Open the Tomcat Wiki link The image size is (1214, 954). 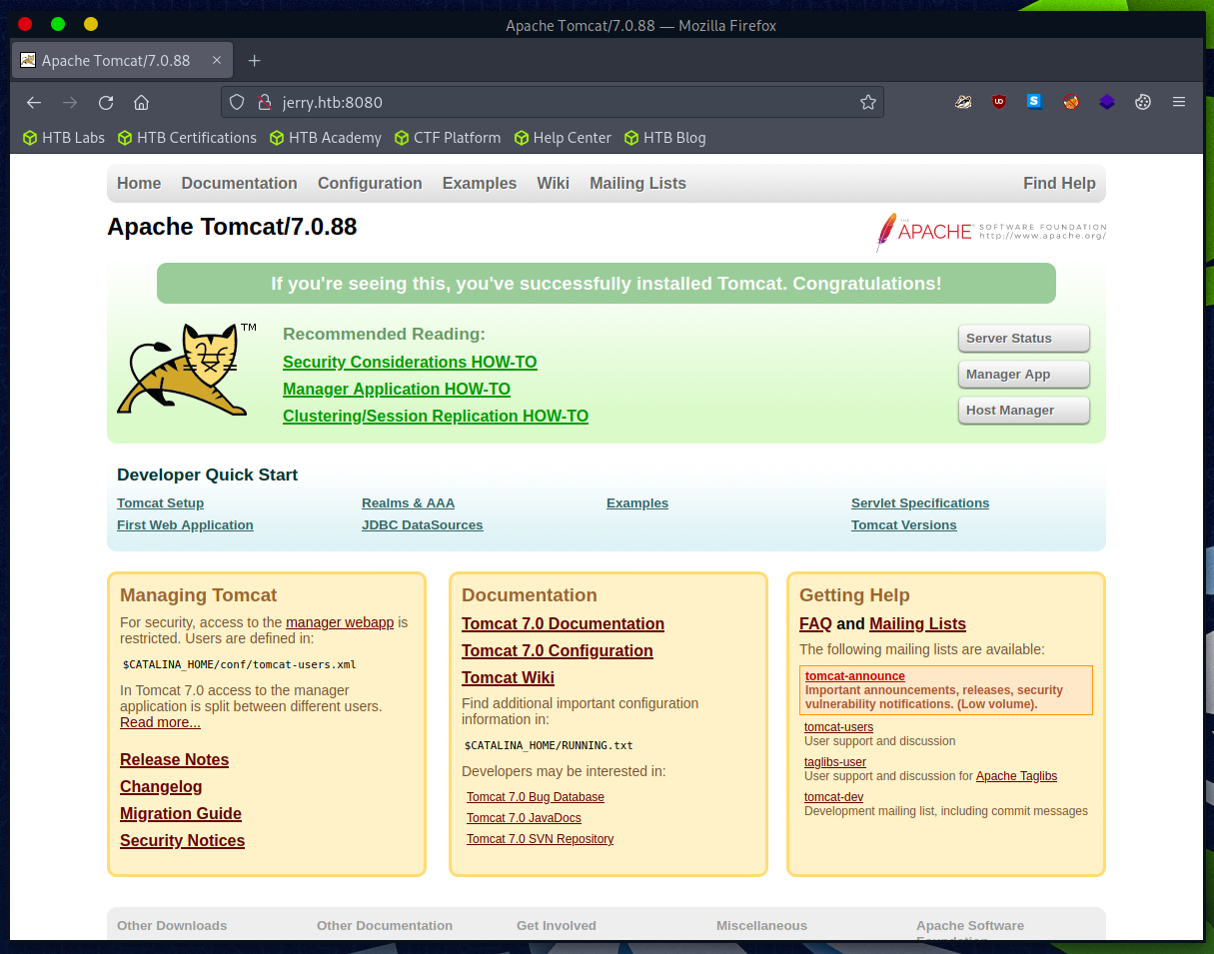click(508, 677)
